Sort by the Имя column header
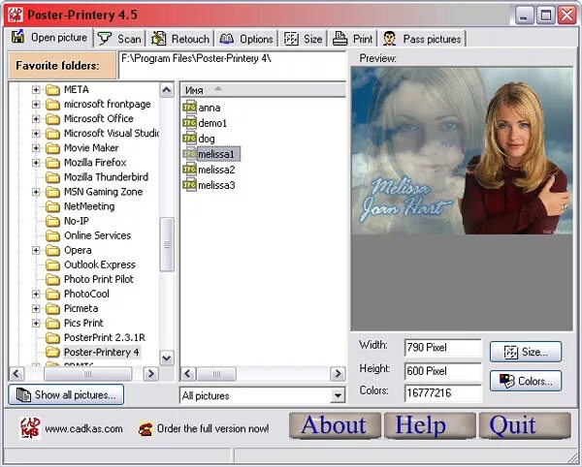 point(263,90)
